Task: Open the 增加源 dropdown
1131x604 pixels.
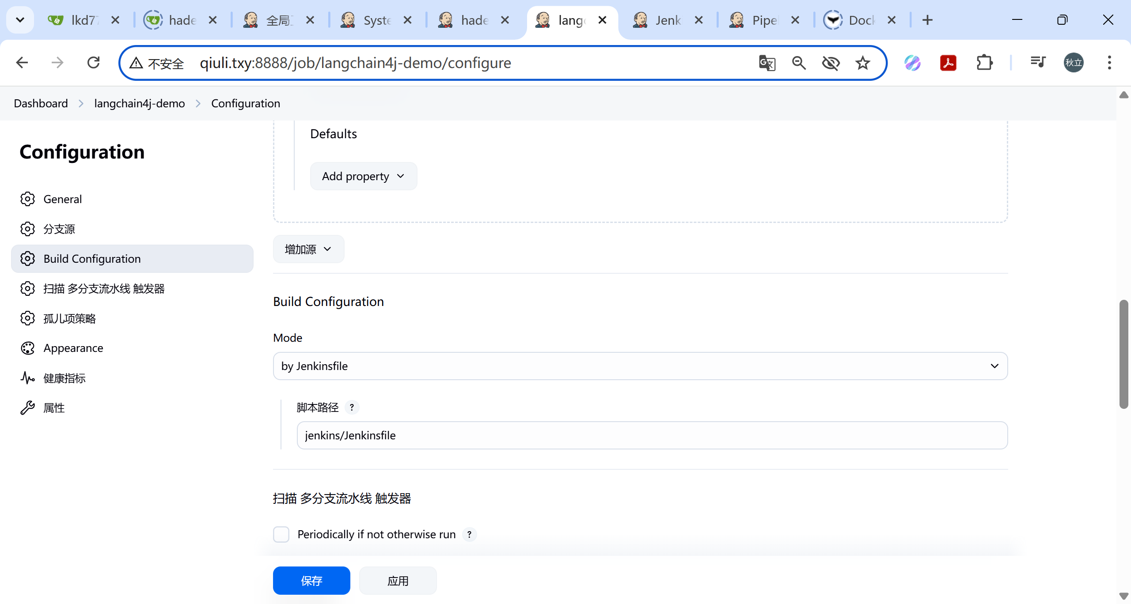Action: click(308, 249)
